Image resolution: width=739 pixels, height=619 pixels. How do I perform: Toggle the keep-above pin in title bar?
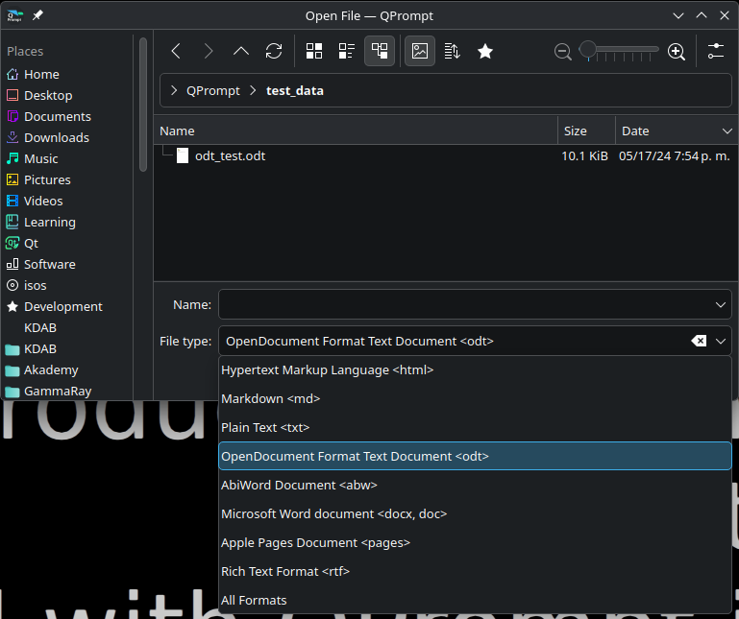point(37,15)
